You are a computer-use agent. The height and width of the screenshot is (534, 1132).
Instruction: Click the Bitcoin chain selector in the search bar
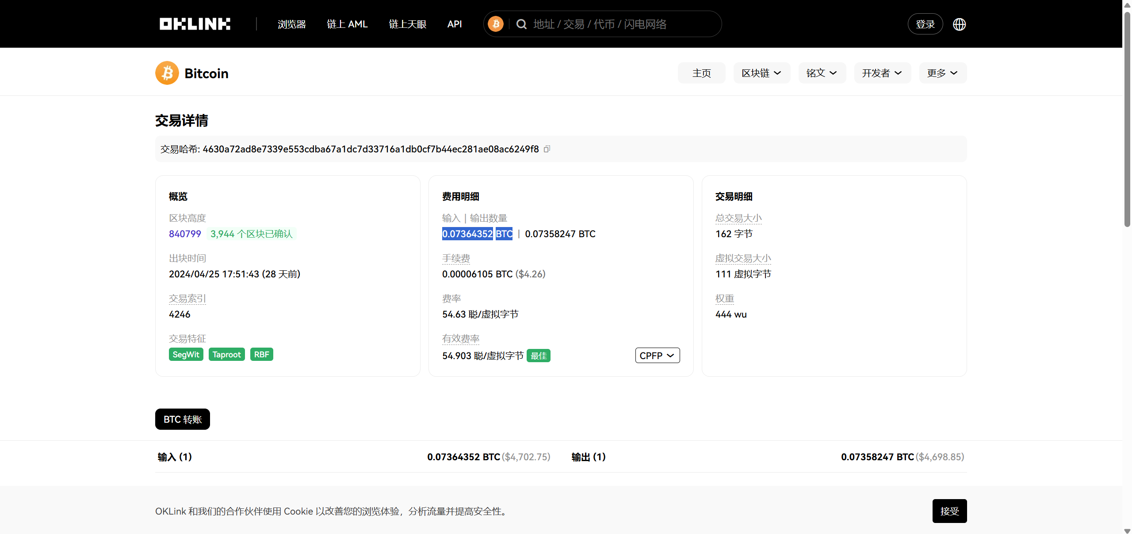pyautogui.click(x=496, y=24)
